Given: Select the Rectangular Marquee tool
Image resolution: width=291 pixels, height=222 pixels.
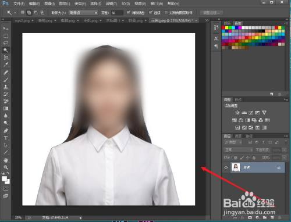Looking at the screenshot, I should (x=6, y=36).
